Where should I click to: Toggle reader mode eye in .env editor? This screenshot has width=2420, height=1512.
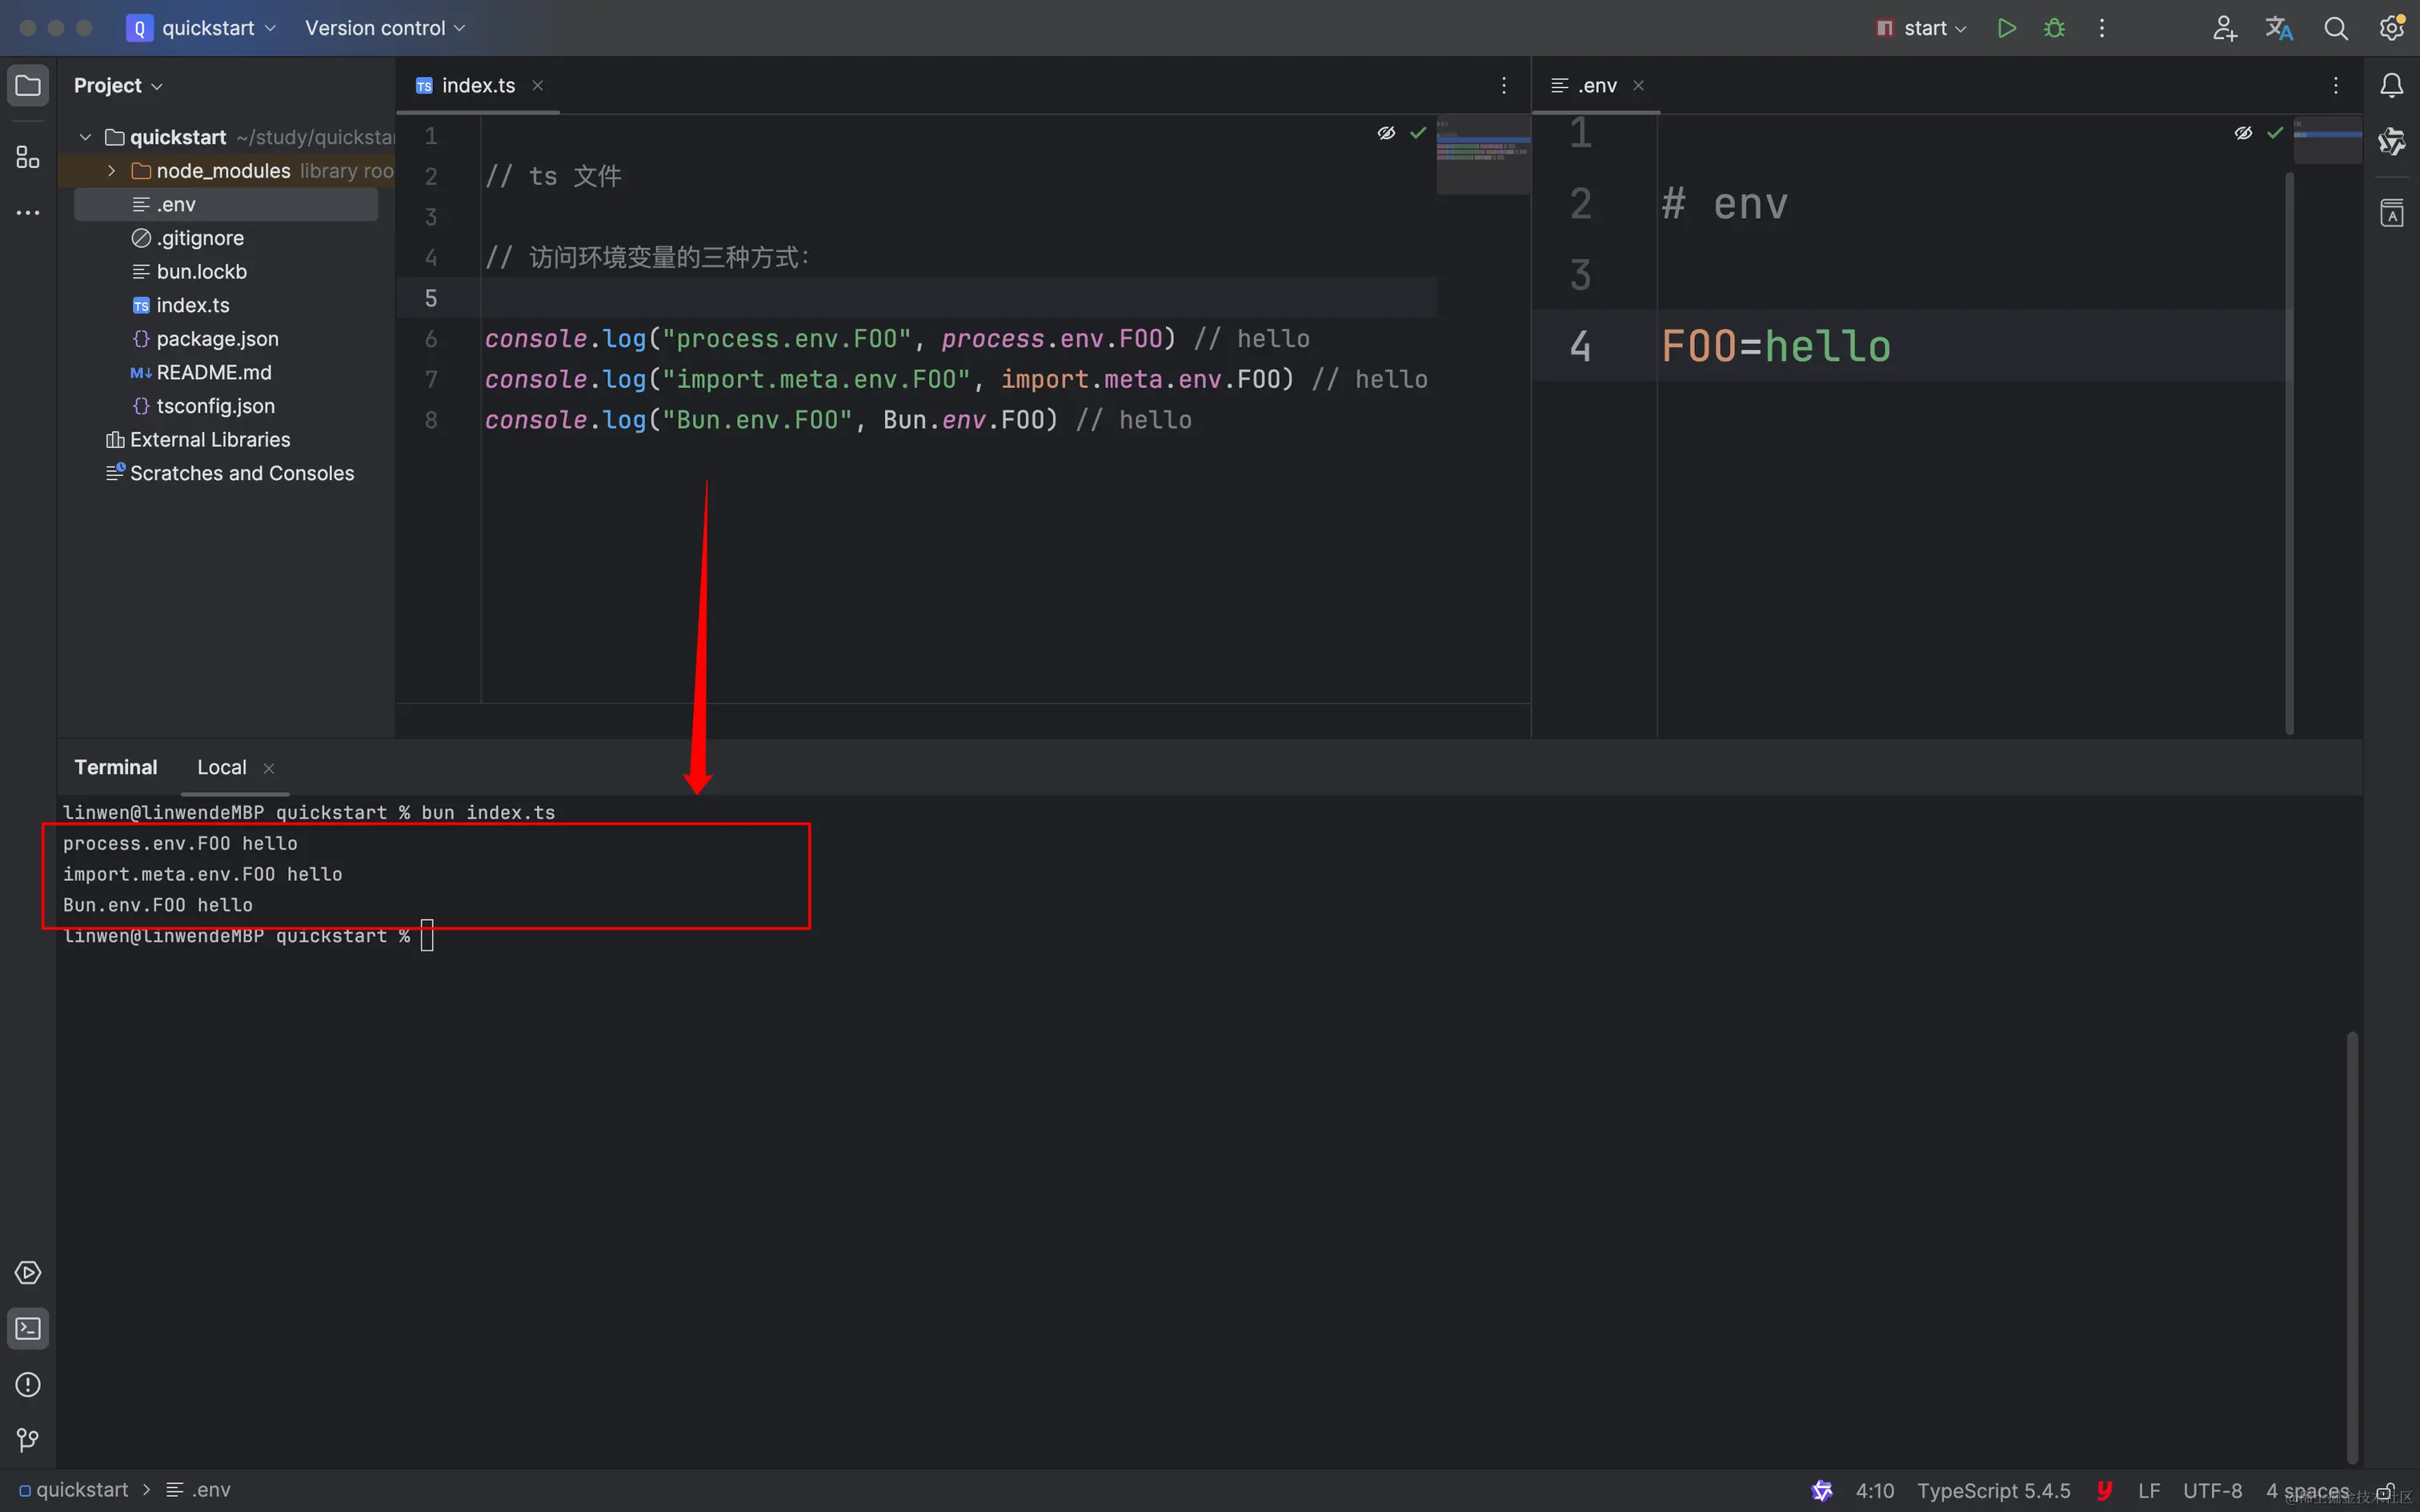[2243, 133]
